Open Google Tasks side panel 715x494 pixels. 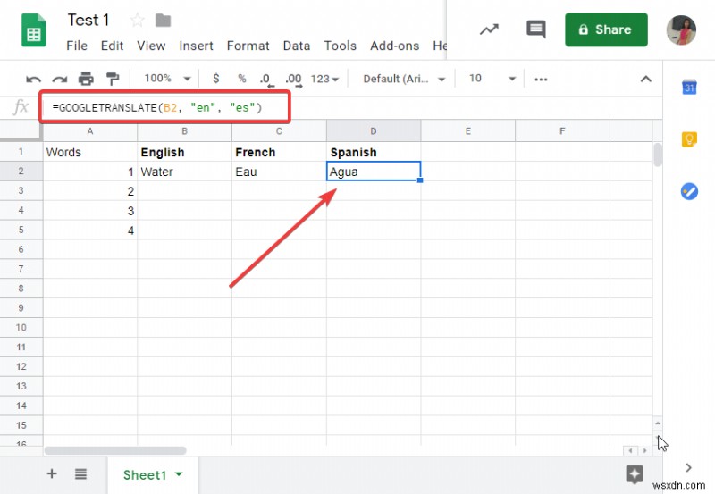(x=689, y=191)
